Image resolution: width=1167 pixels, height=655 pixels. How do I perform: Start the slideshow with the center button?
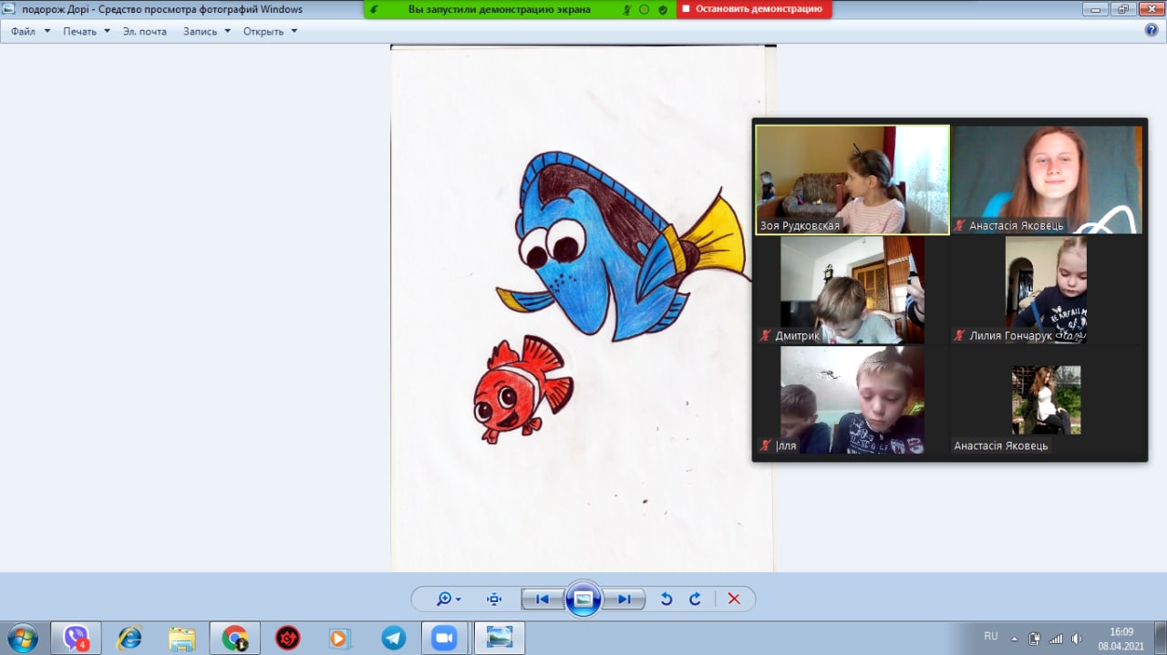583,599
